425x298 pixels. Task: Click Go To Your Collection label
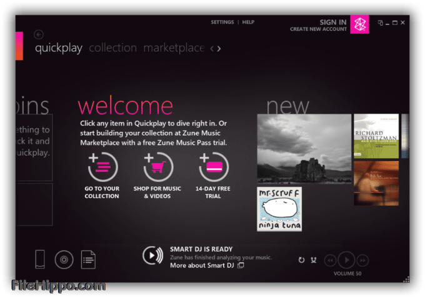102,192
